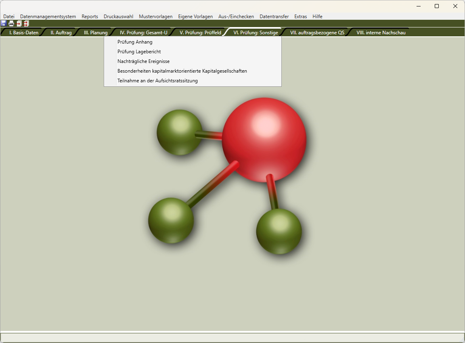Click the blue floppy disk save icon

4,23
